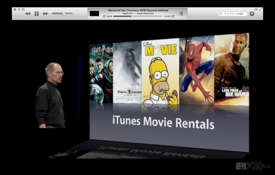Click the playback progress bar
Screen dimensions: 275x175
click(x=137, y=16)
